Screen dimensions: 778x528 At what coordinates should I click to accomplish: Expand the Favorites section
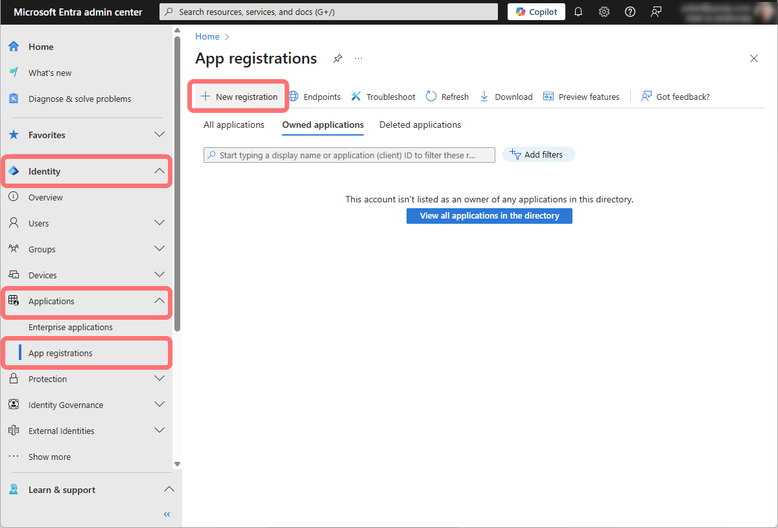click(159, 135)
